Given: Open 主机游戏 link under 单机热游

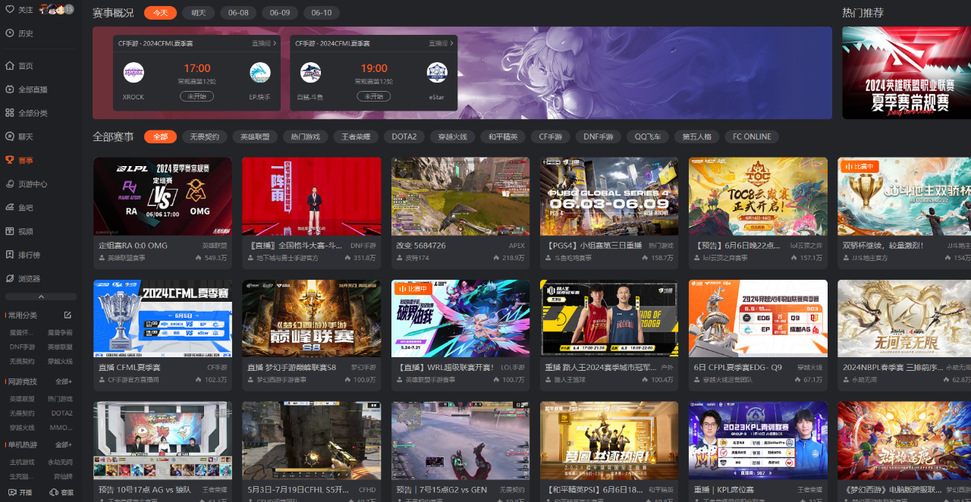Looking at the screenshot, I should coord(22,462).
